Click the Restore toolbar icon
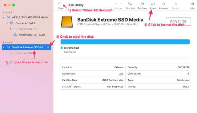The image size is (197, 113). click(163, 4)
